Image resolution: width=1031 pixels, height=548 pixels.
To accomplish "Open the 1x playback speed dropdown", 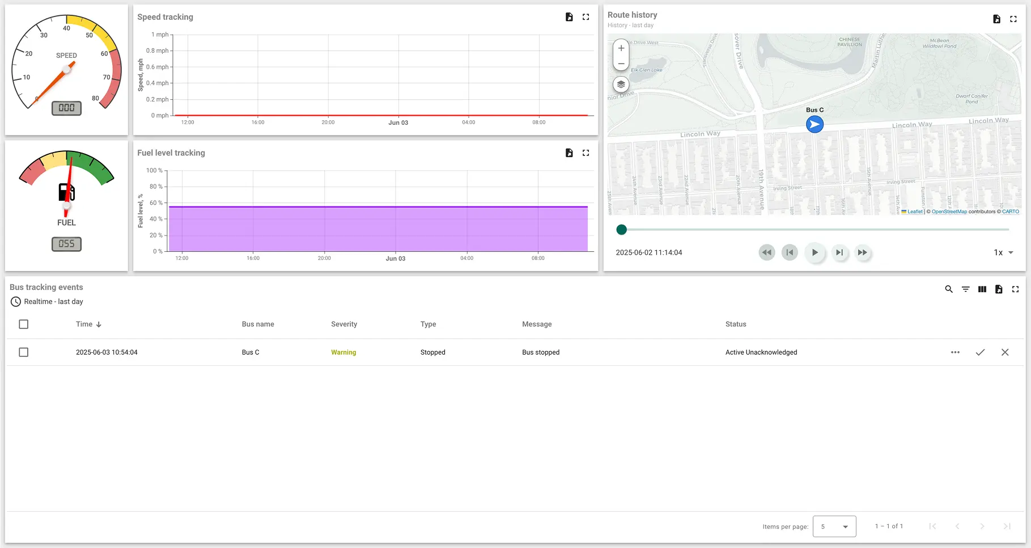I will tap(1003, 252).
